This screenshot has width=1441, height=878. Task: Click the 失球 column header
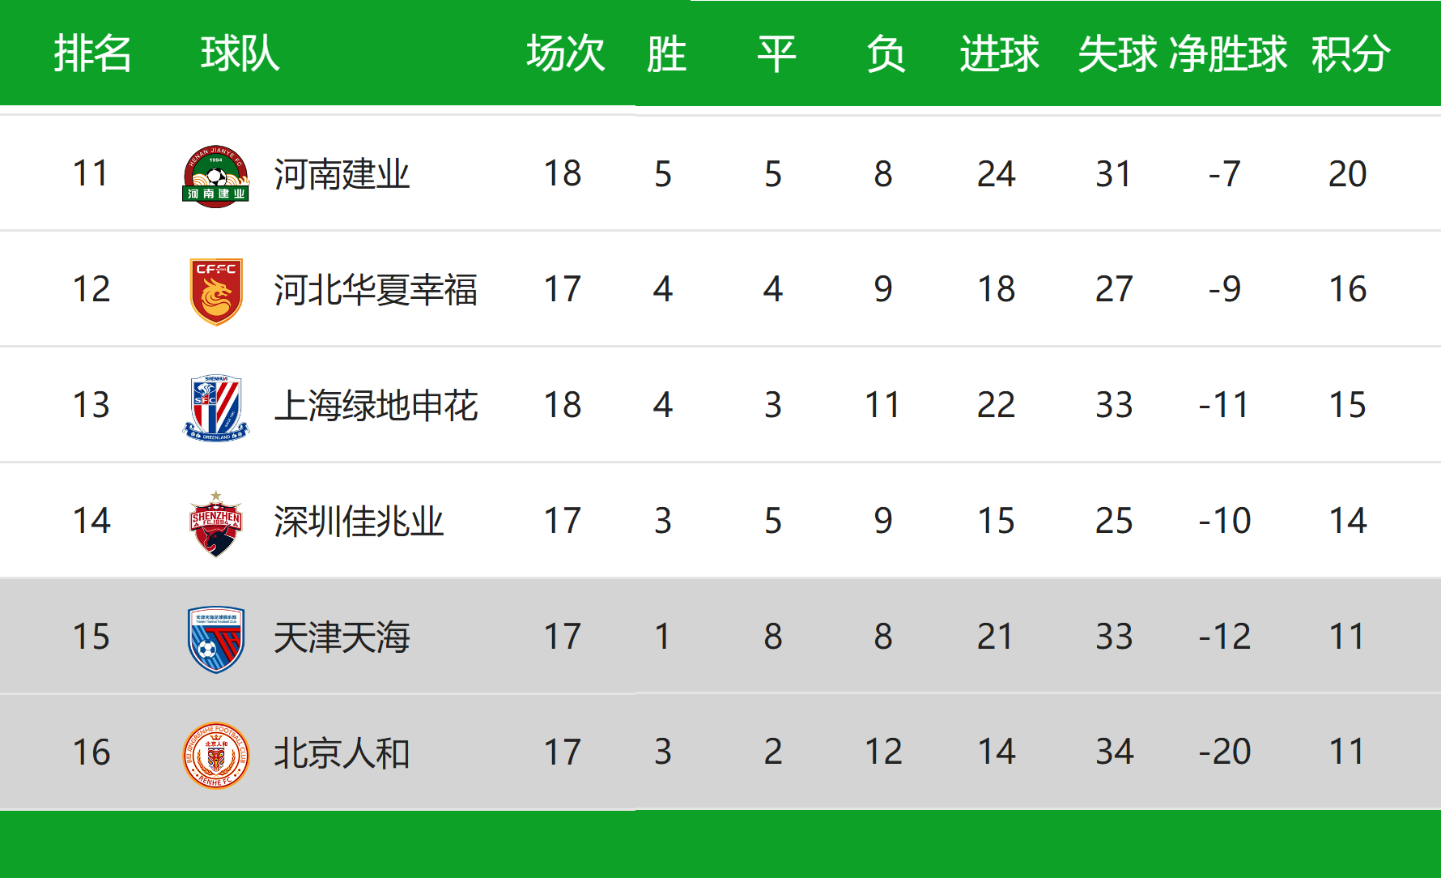tap(1117, 53)
